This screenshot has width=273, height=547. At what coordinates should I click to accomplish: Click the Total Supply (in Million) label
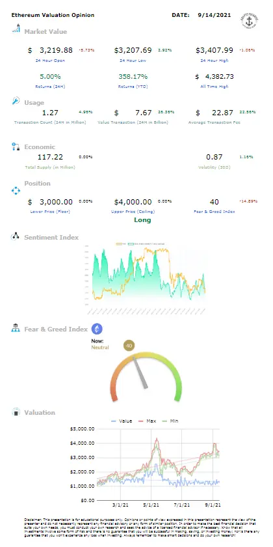pyautogui.click(x=50, y=167)
